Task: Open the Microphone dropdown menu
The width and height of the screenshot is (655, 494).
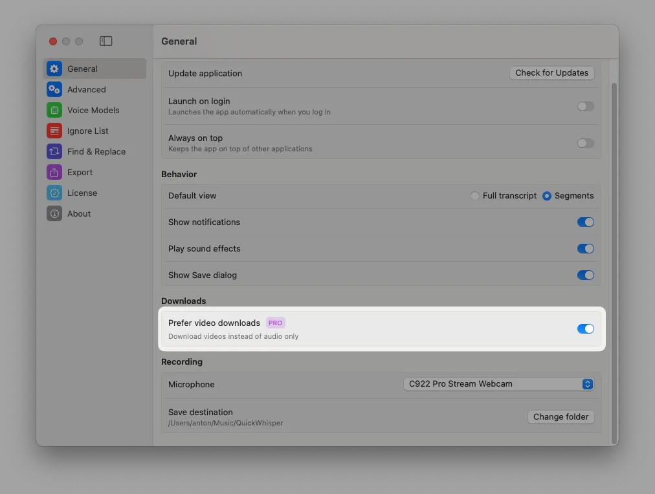Action: (498, 384)
